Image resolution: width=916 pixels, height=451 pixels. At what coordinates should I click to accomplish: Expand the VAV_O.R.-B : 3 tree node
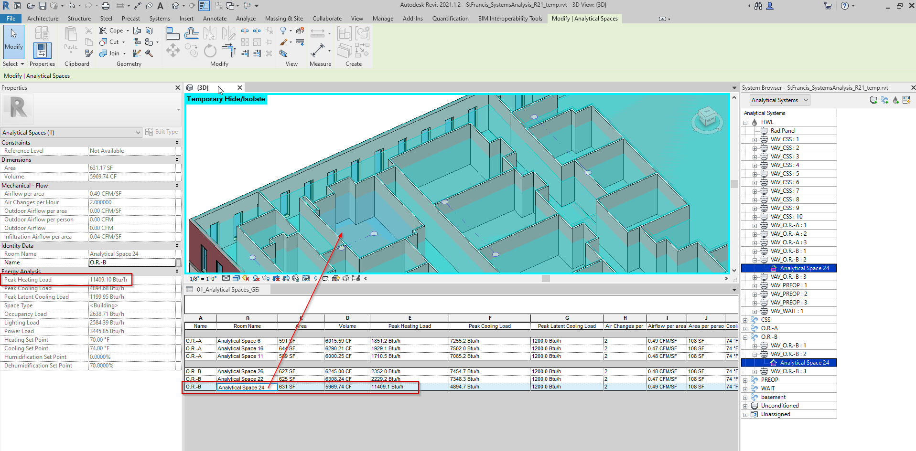(x=755, y=371)
